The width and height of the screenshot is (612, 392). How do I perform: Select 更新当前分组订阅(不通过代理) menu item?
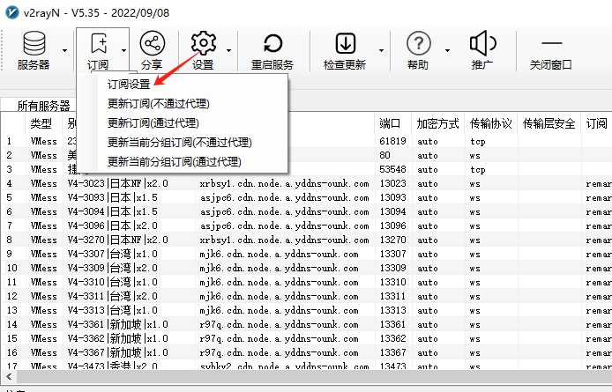point(180,142)
